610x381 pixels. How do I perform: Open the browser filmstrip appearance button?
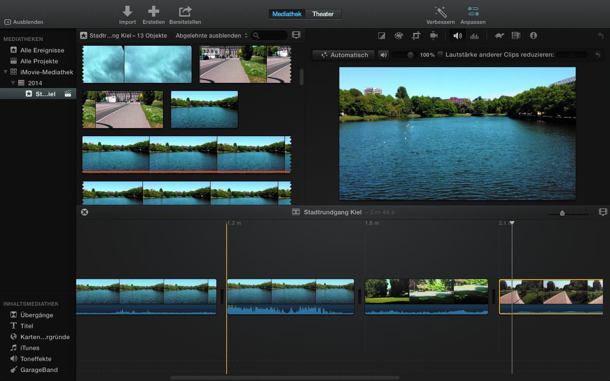click(x=296, y=35)
